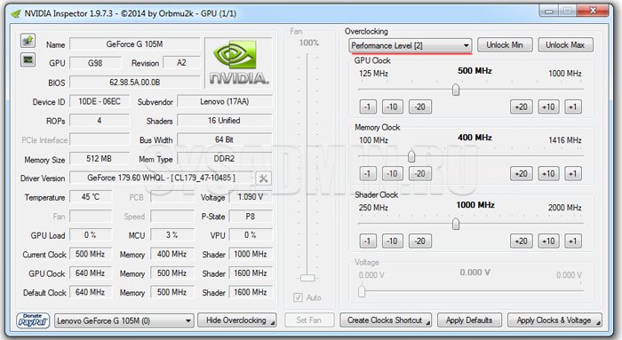Click the Driver Version text field
This screenshot has height=340, width=622.
[x=161, y=178]
